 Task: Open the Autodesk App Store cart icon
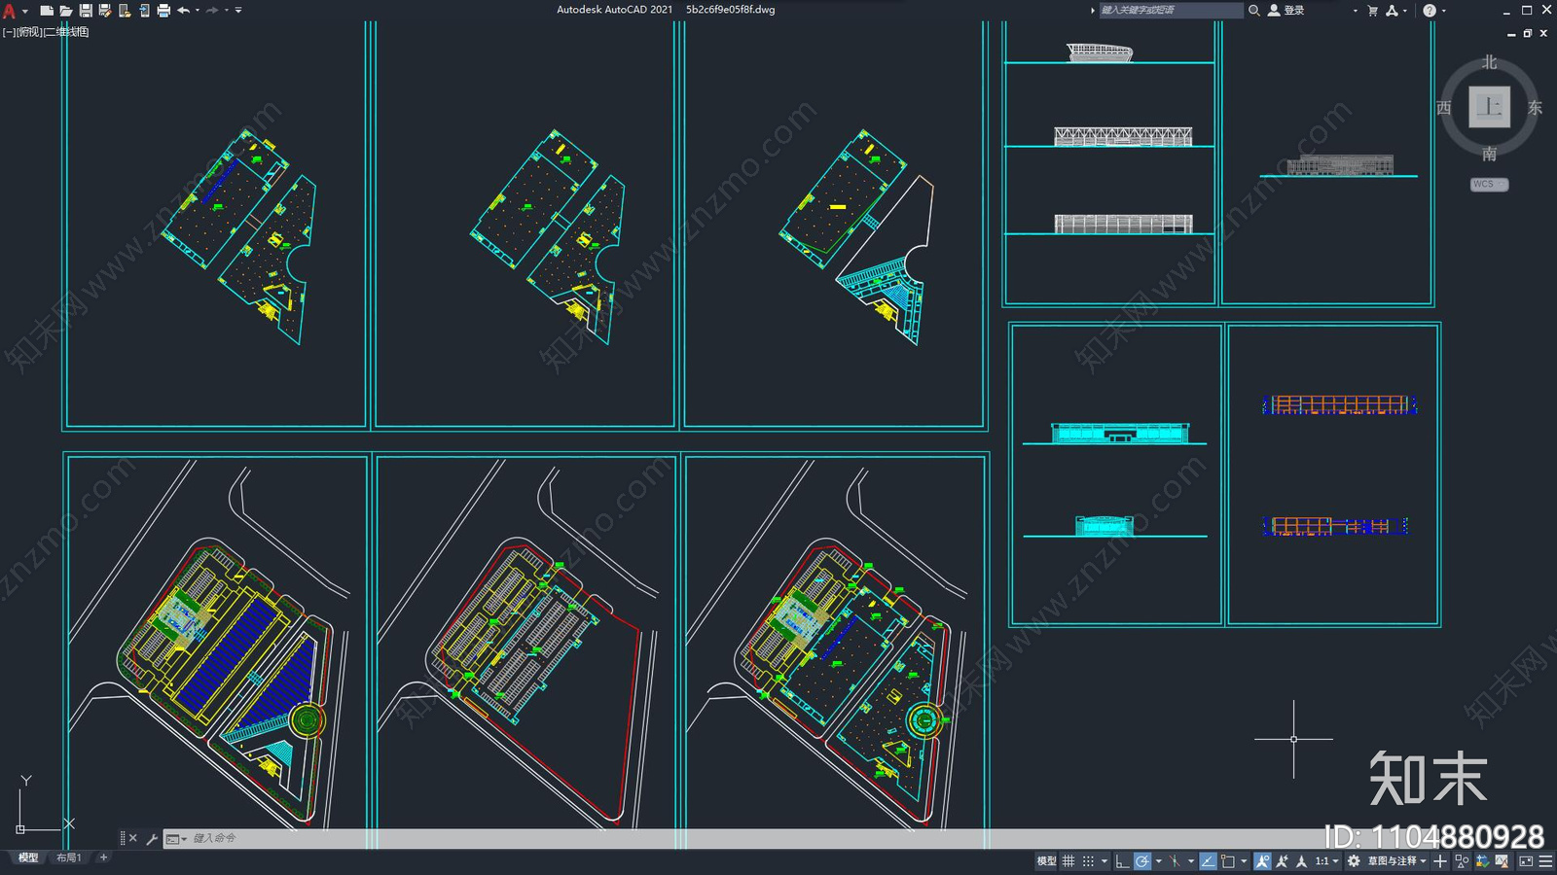tap(1372, 11)
